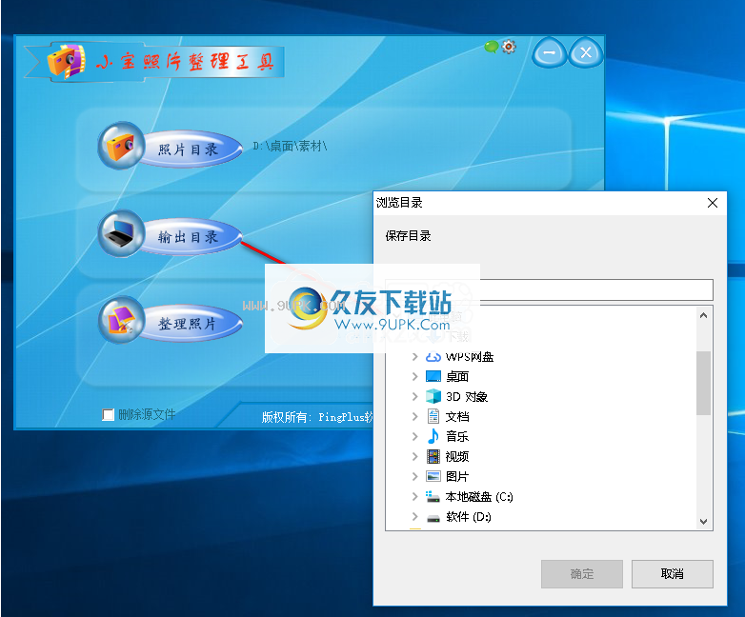
Task: Click the green chat bubble icon
Action: (492, 47)
